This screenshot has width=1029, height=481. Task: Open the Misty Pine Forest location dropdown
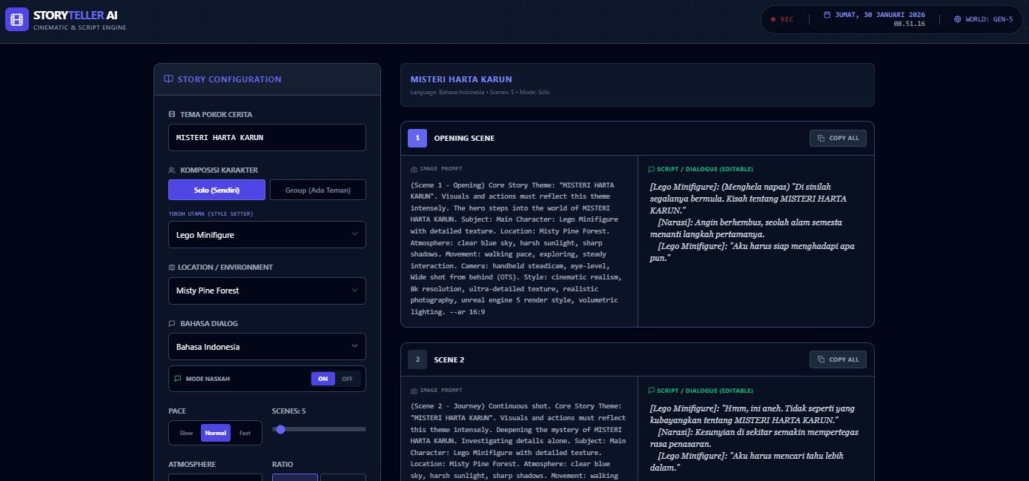coord(267,291)
